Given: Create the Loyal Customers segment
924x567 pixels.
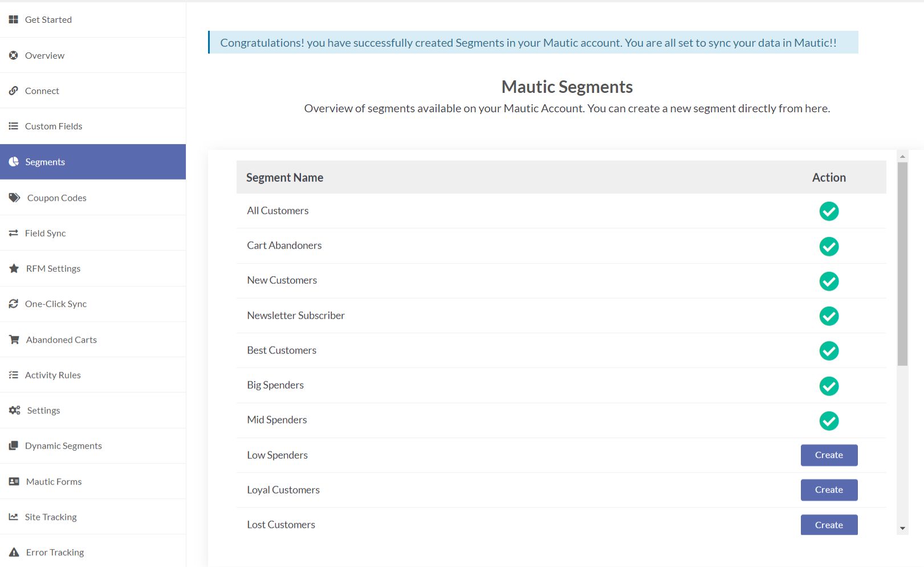Looking at the screenshot, I should click(x=829, y=490).
